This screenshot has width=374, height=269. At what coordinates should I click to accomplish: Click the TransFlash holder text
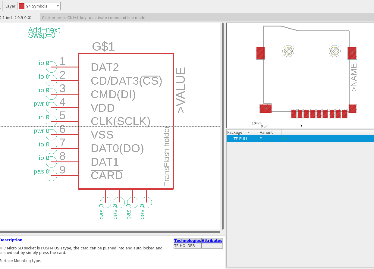tap(167, 156)
